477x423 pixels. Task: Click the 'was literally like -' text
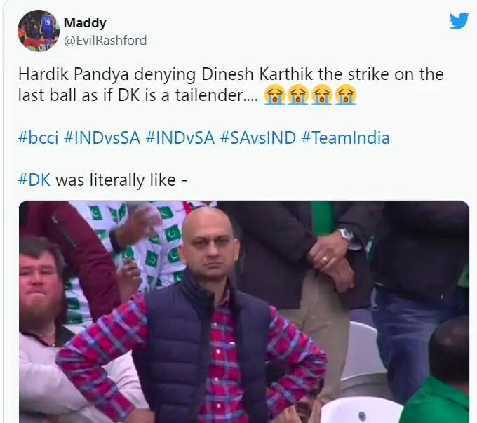coord(121,180)
